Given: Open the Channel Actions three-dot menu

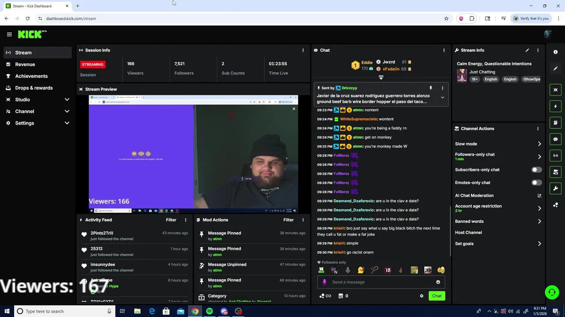Looking at the screenshot, I should pos(538,129).
